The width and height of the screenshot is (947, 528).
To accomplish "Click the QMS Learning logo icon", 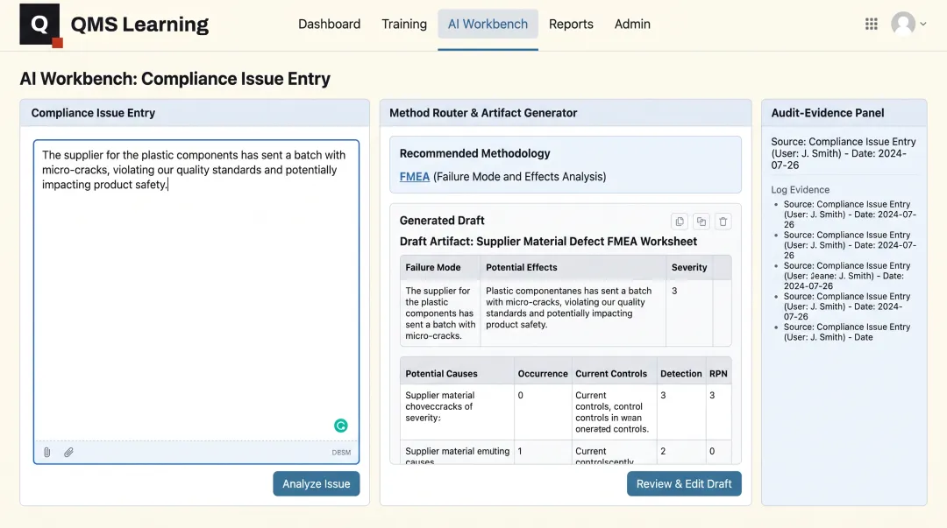I will pyautogui.click(x=39, y=25).
